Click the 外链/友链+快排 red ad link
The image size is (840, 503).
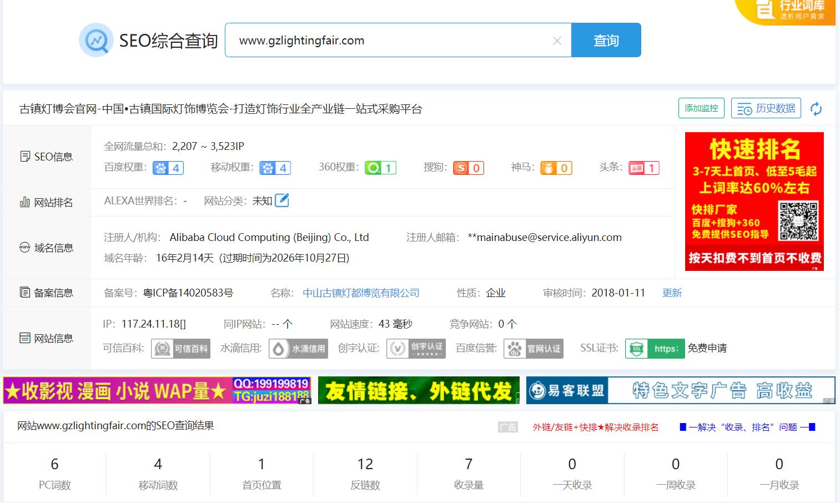[596, 427]
